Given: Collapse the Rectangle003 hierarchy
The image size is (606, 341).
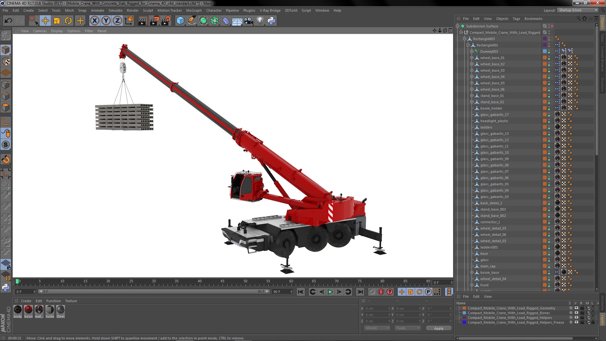Looking at the screenshot, I should (465, 39).
